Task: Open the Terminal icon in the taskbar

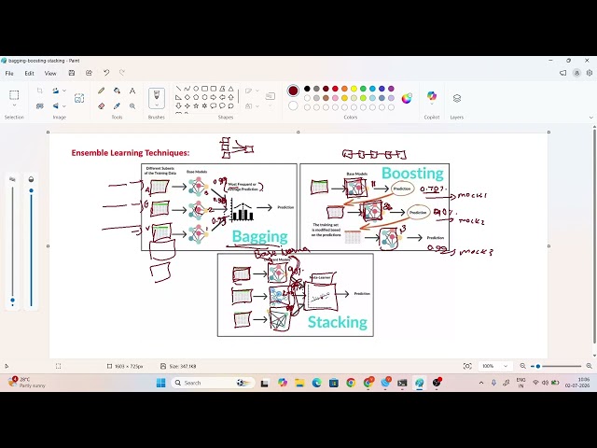Action: point(402,383)
